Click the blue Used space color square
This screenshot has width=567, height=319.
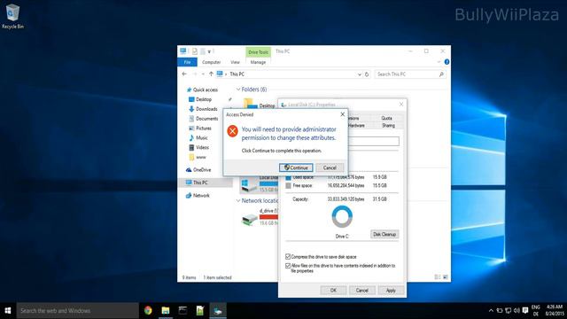pyautogui.click(x=288, y=177)
